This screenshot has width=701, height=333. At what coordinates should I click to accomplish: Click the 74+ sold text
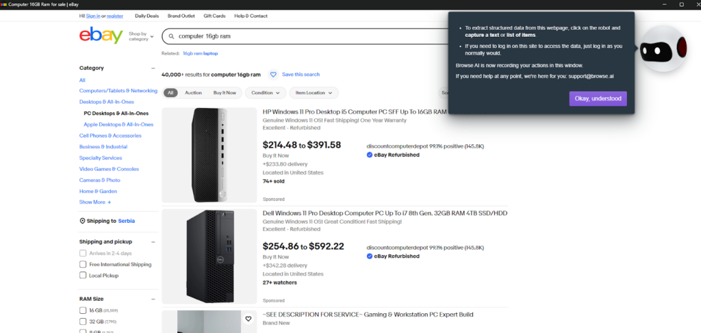(x=274, y=181)
